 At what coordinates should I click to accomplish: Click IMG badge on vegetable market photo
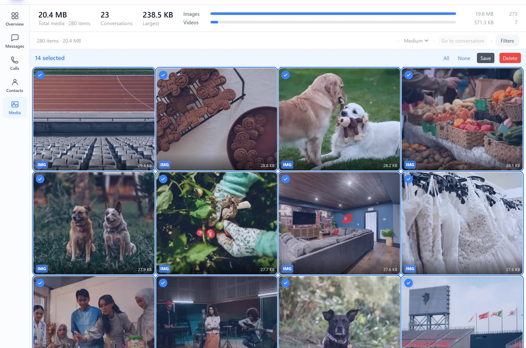click(x=410, y=165)
